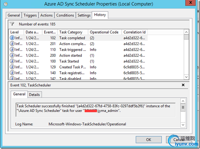
Task: Click the event list scrollbar thumb
Action: pos(186,37)
